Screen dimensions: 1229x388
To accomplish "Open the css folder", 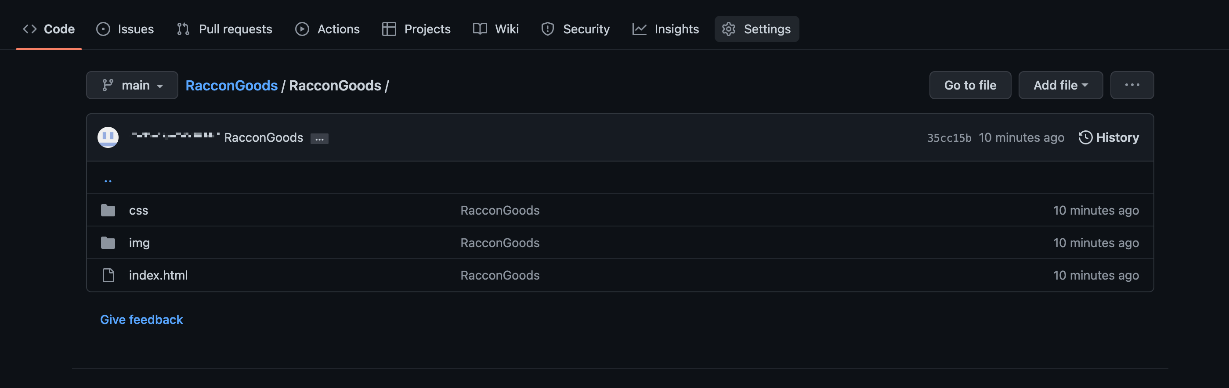I will 138,210.
